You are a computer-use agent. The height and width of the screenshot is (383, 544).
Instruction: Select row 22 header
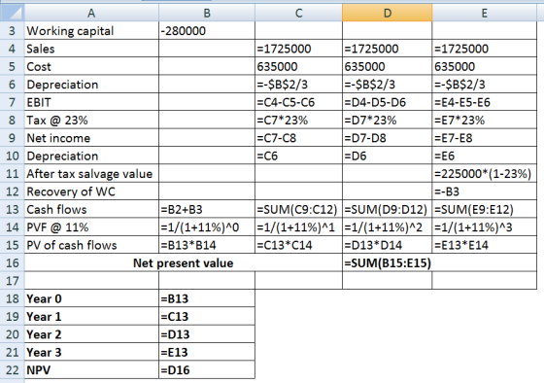click(x=12, y=370)
